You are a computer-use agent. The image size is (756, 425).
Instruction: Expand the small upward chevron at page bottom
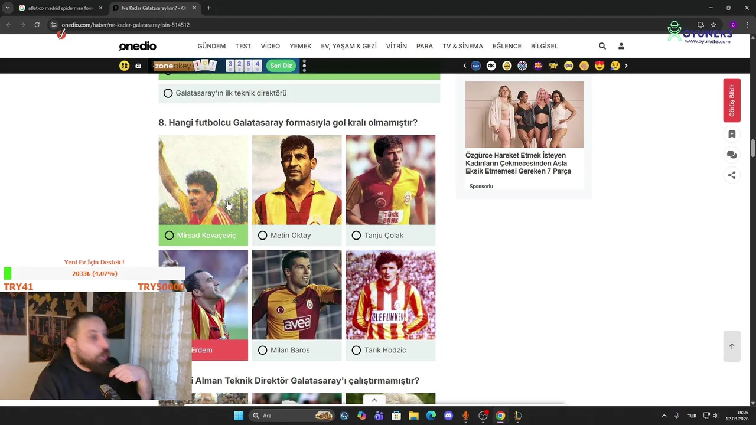point(374,400)
